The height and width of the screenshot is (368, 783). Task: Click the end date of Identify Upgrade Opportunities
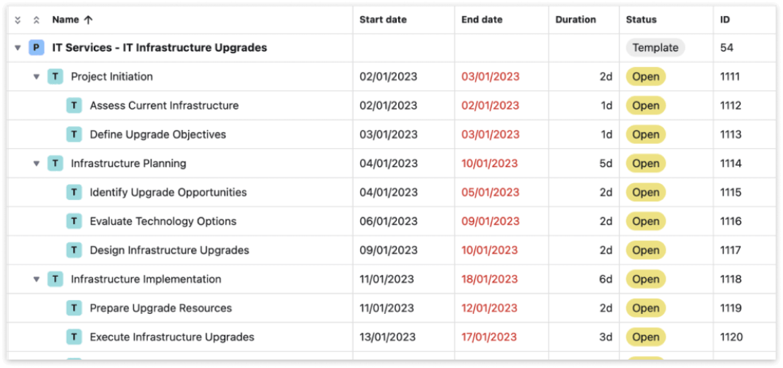tap(491, 192)
